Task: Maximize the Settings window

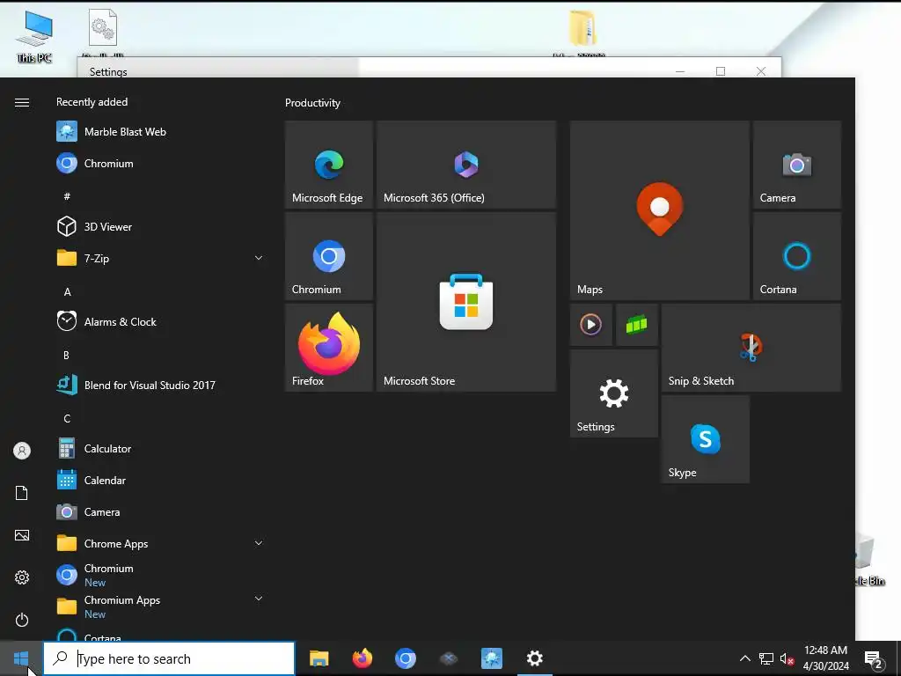Action: click(x=721, y=71)
